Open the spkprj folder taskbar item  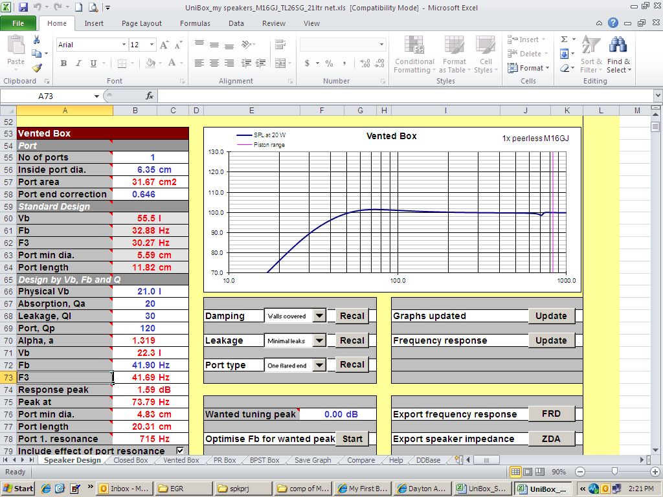[x=243, y=489]
